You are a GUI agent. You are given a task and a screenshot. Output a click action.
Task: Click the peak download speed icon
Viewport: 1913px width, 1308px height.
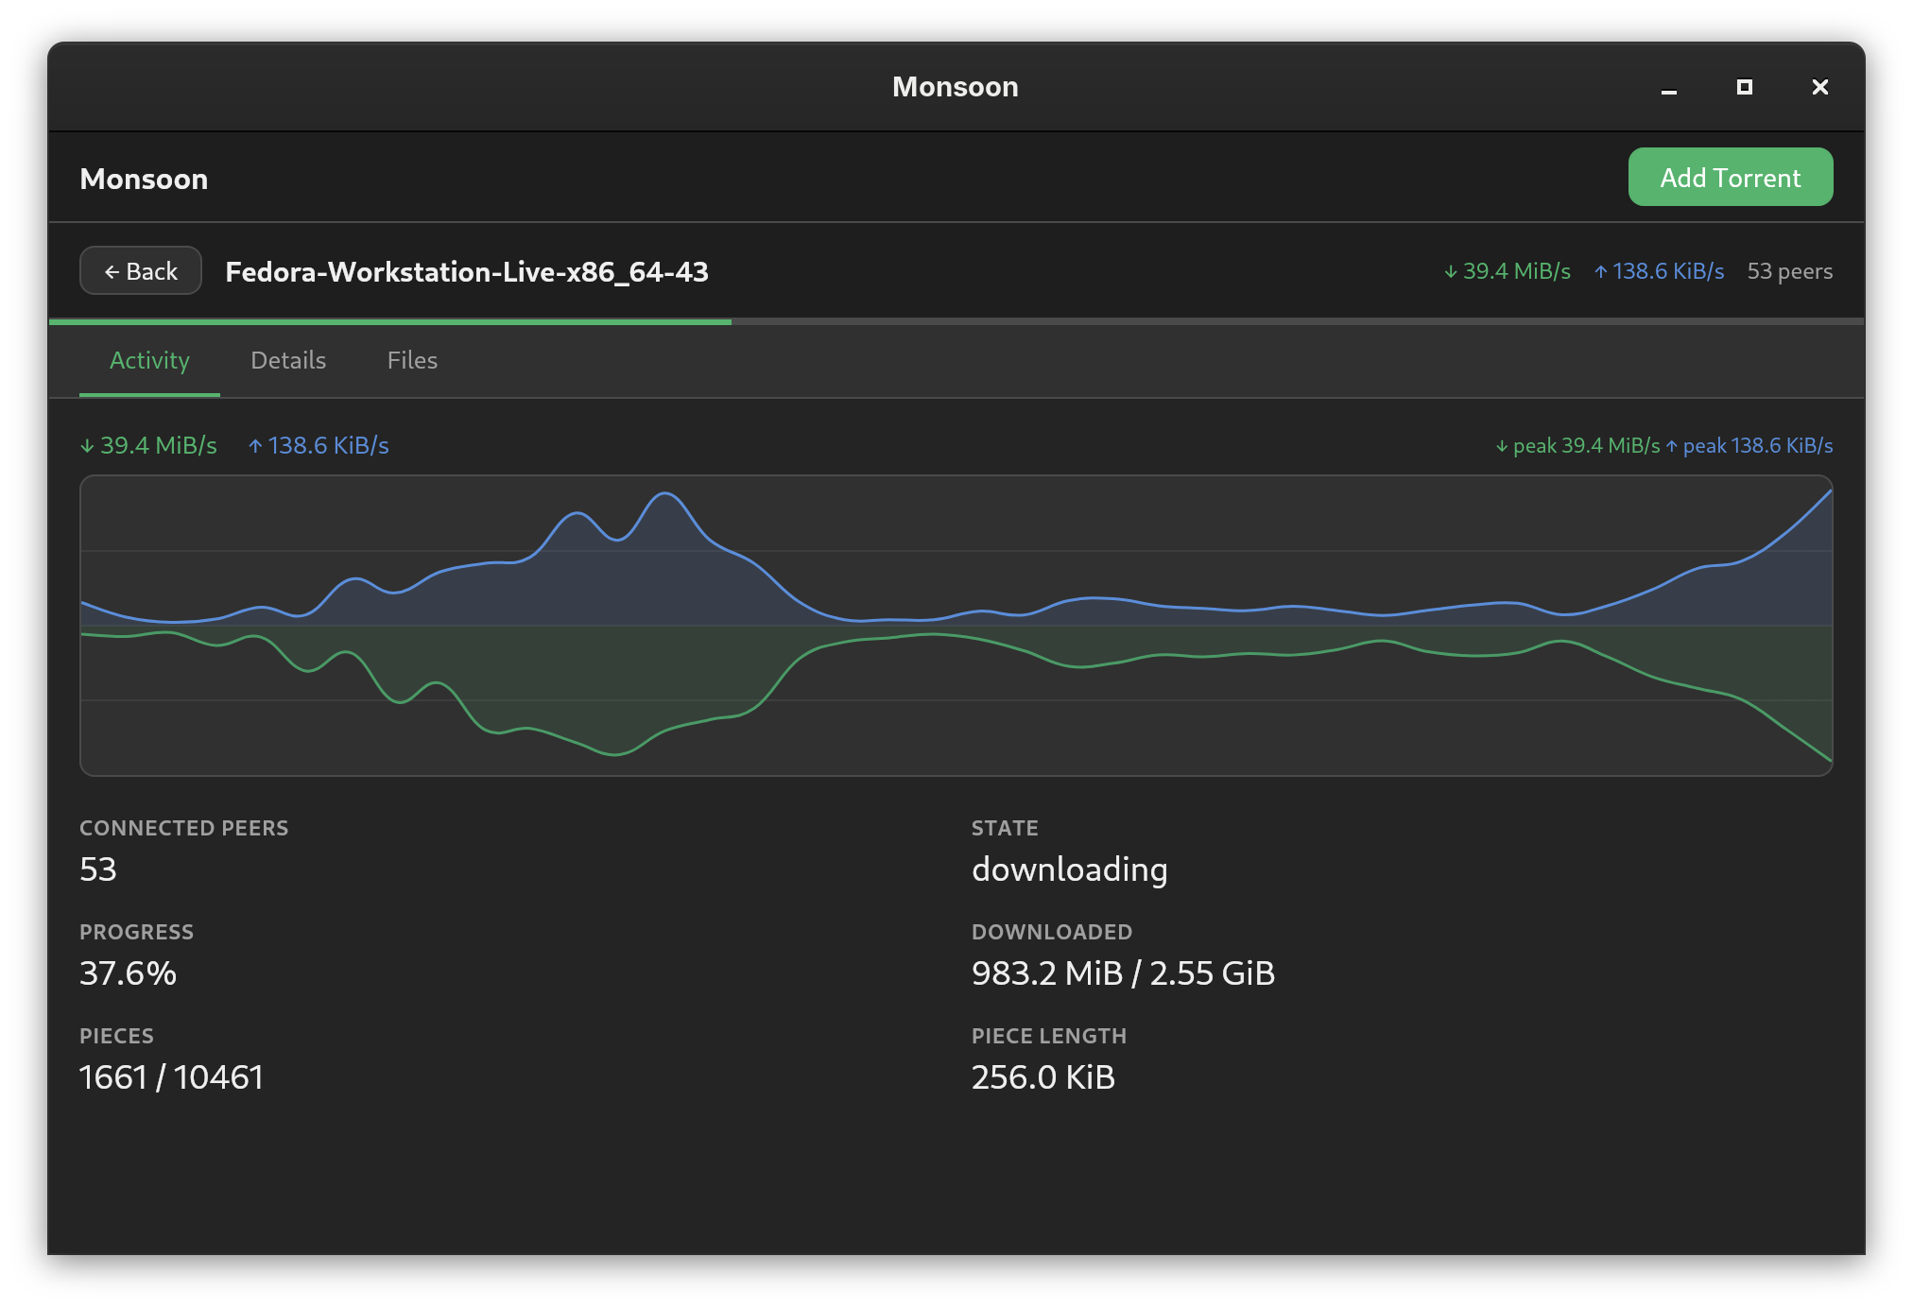point(1501,445)
